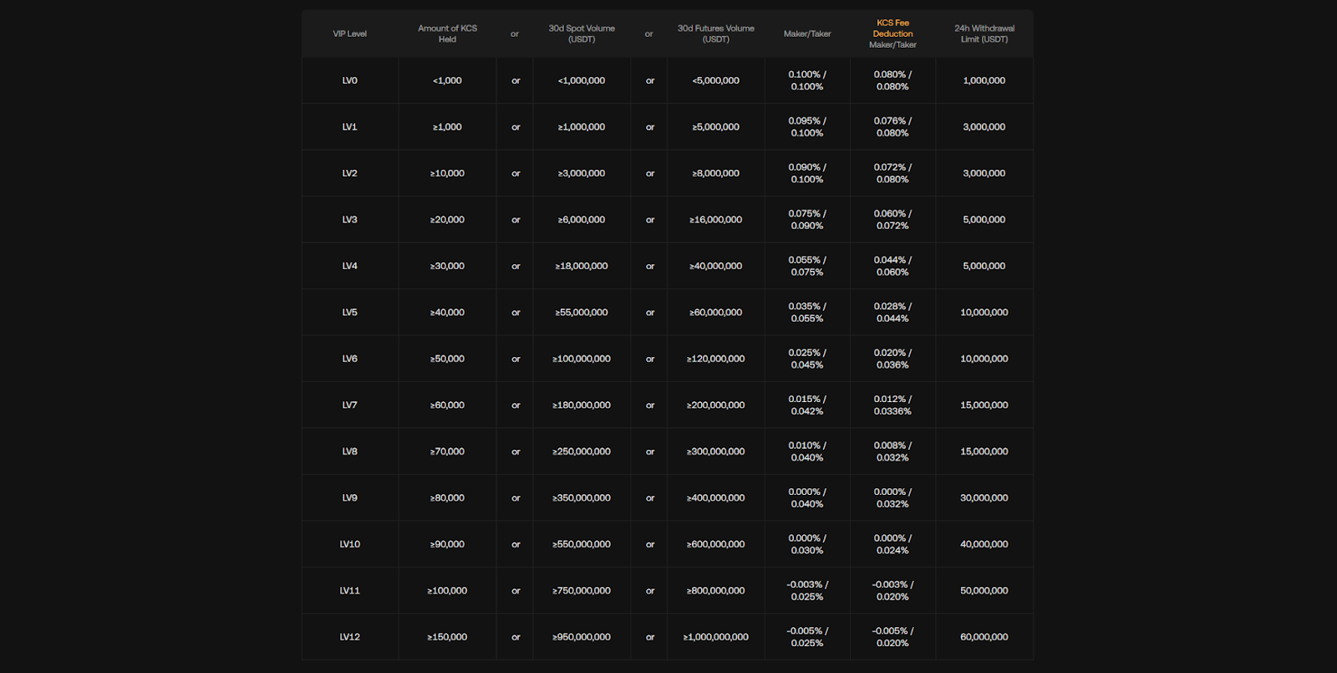The image size is (1337, 673).
Task: Select the KCS held value ≥150,000
Action: point(447,637)
